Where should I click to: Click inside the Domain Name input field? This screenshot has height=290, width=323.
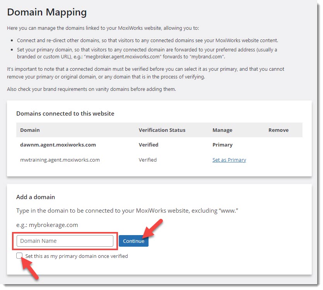[64, 241]
